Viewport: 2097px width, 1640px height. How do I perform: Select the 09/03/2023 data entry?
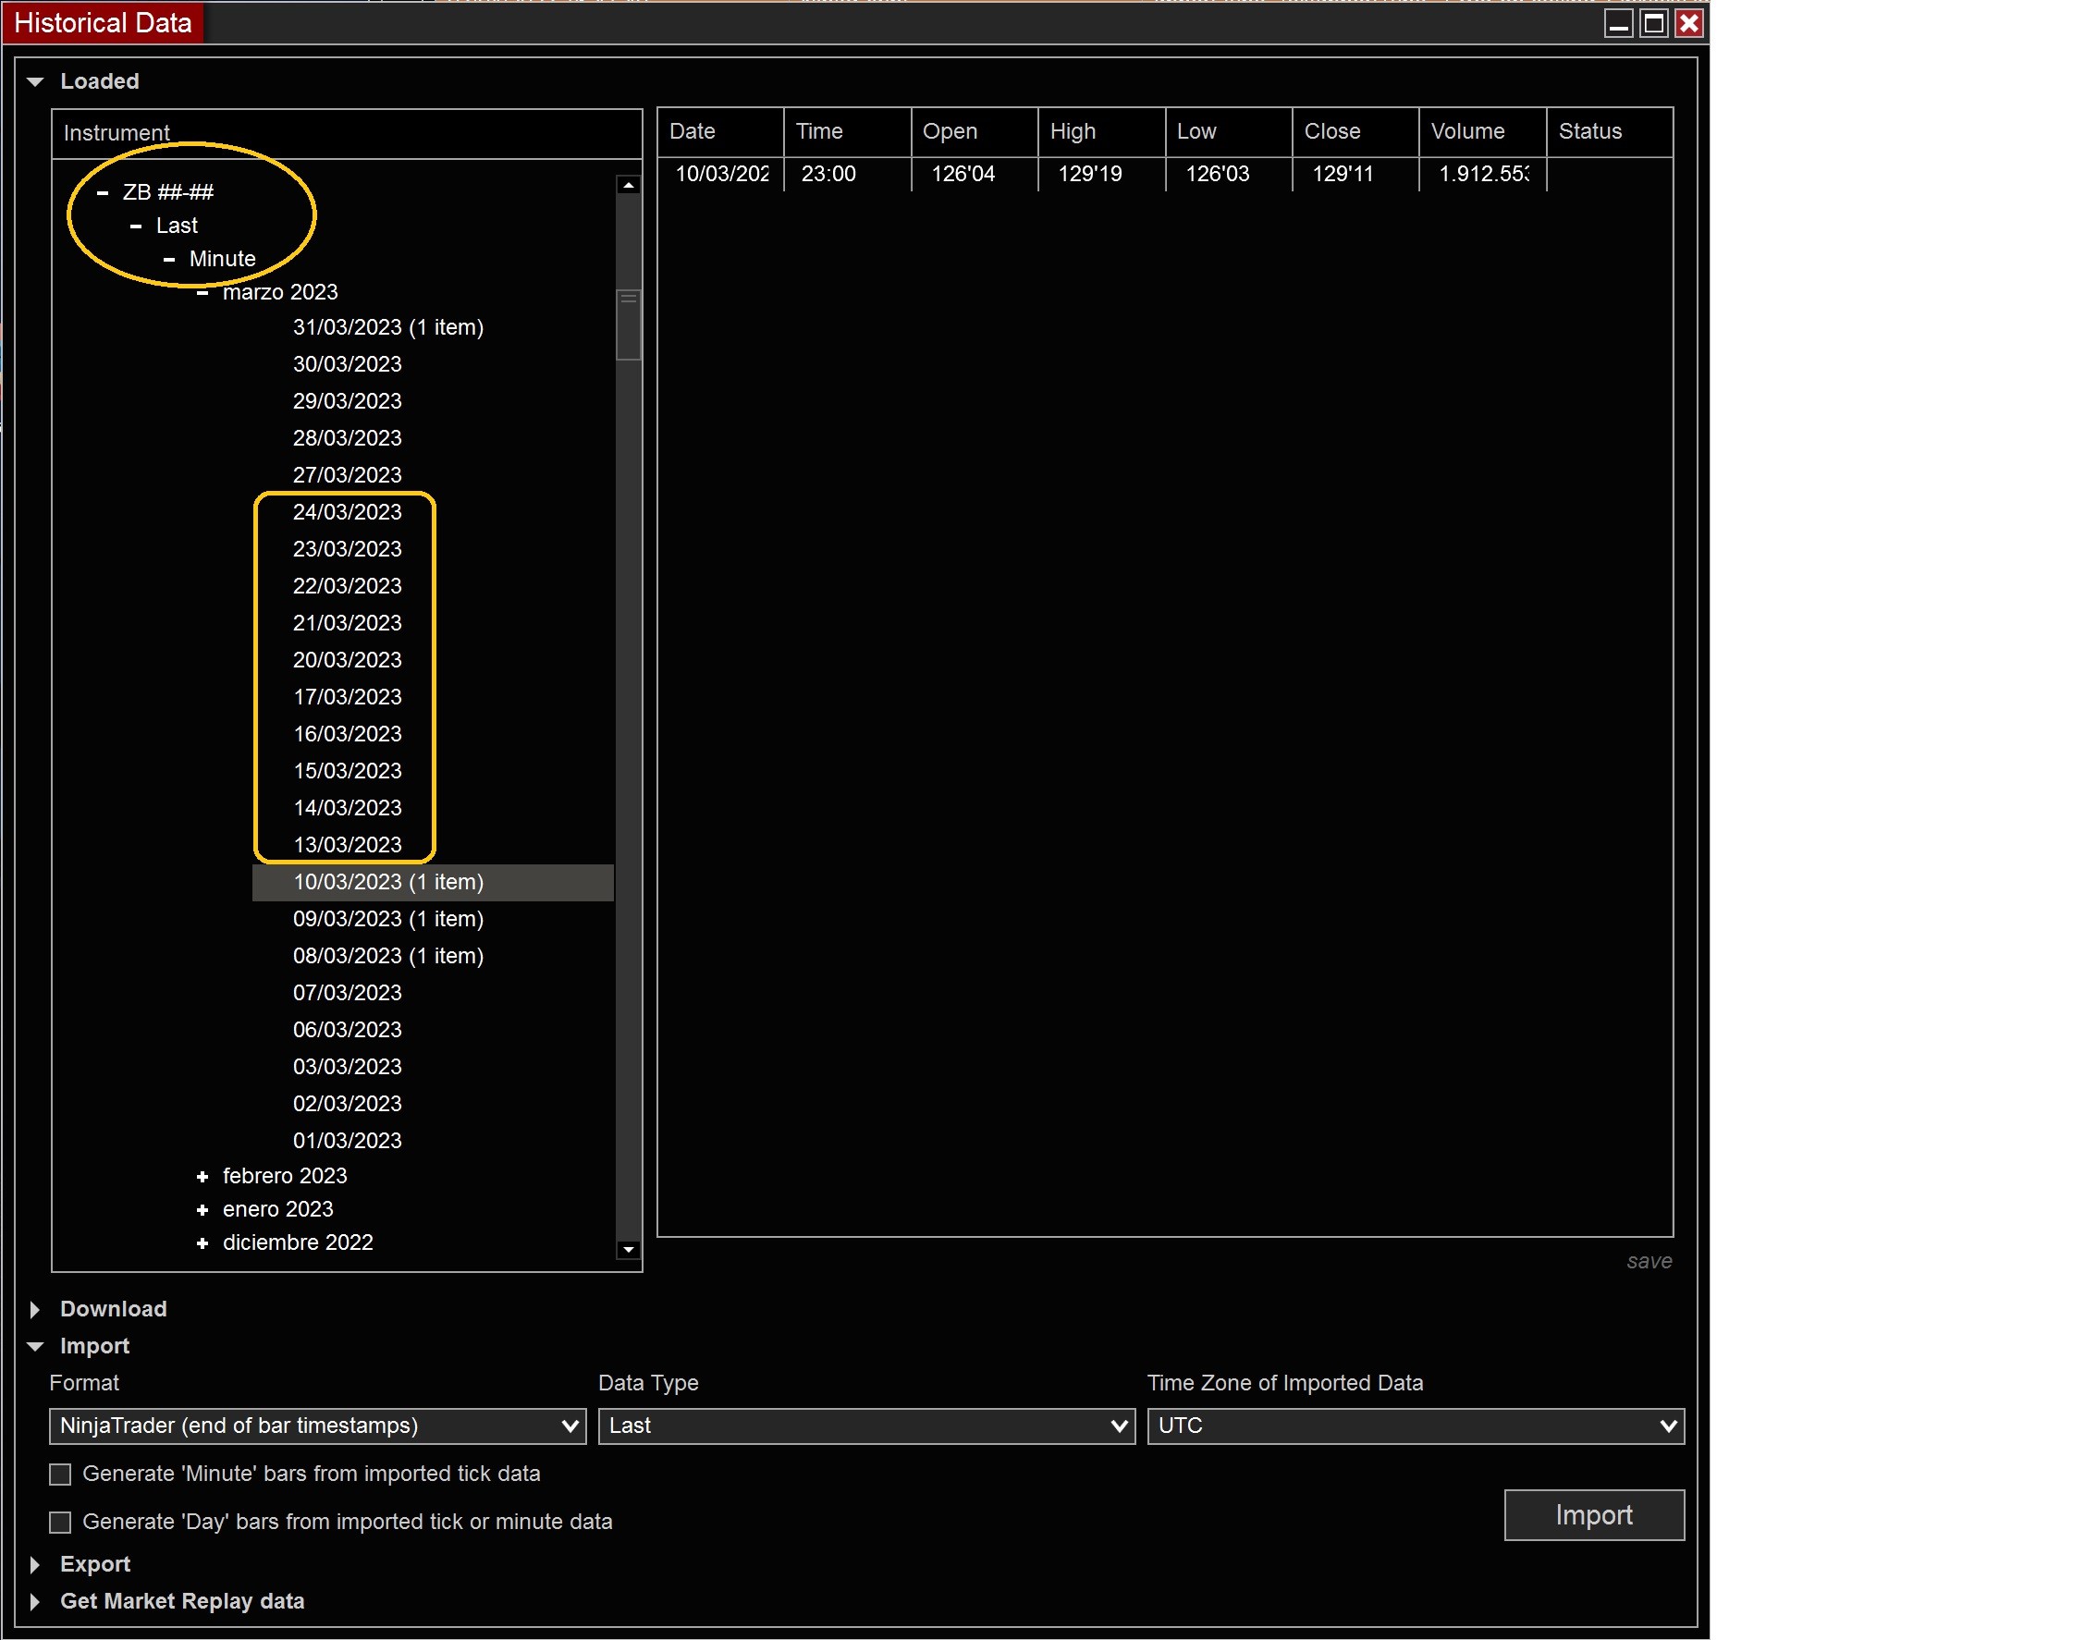(x=388, y=919)
